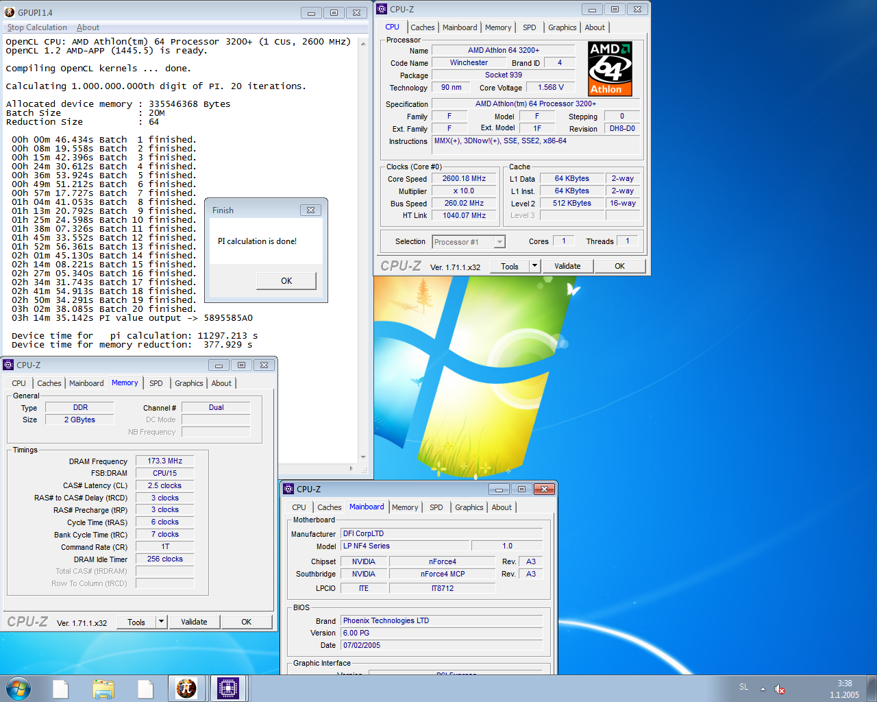Image resolution: width=877 pixels, height=702 pixels.
Task: Click the first blank document taskbar icon
Action: [x=61, y=688]
